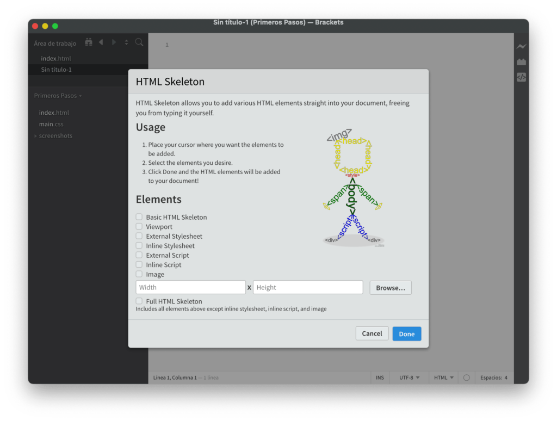Click the navigate forward arrow icon
Image resolution: width=557 pixels, height=421 pixels.
pos(114,42)
